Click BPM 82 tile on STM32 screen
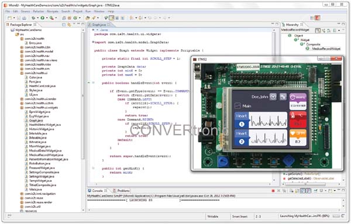The height and width of the screenshot is (224, 351). pyautogui.click(x=298, y=137)
